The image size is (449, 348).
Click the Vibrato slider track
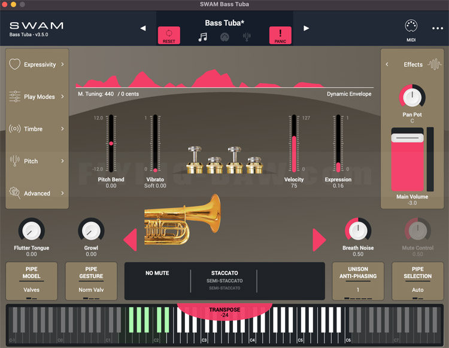[155, 144]
